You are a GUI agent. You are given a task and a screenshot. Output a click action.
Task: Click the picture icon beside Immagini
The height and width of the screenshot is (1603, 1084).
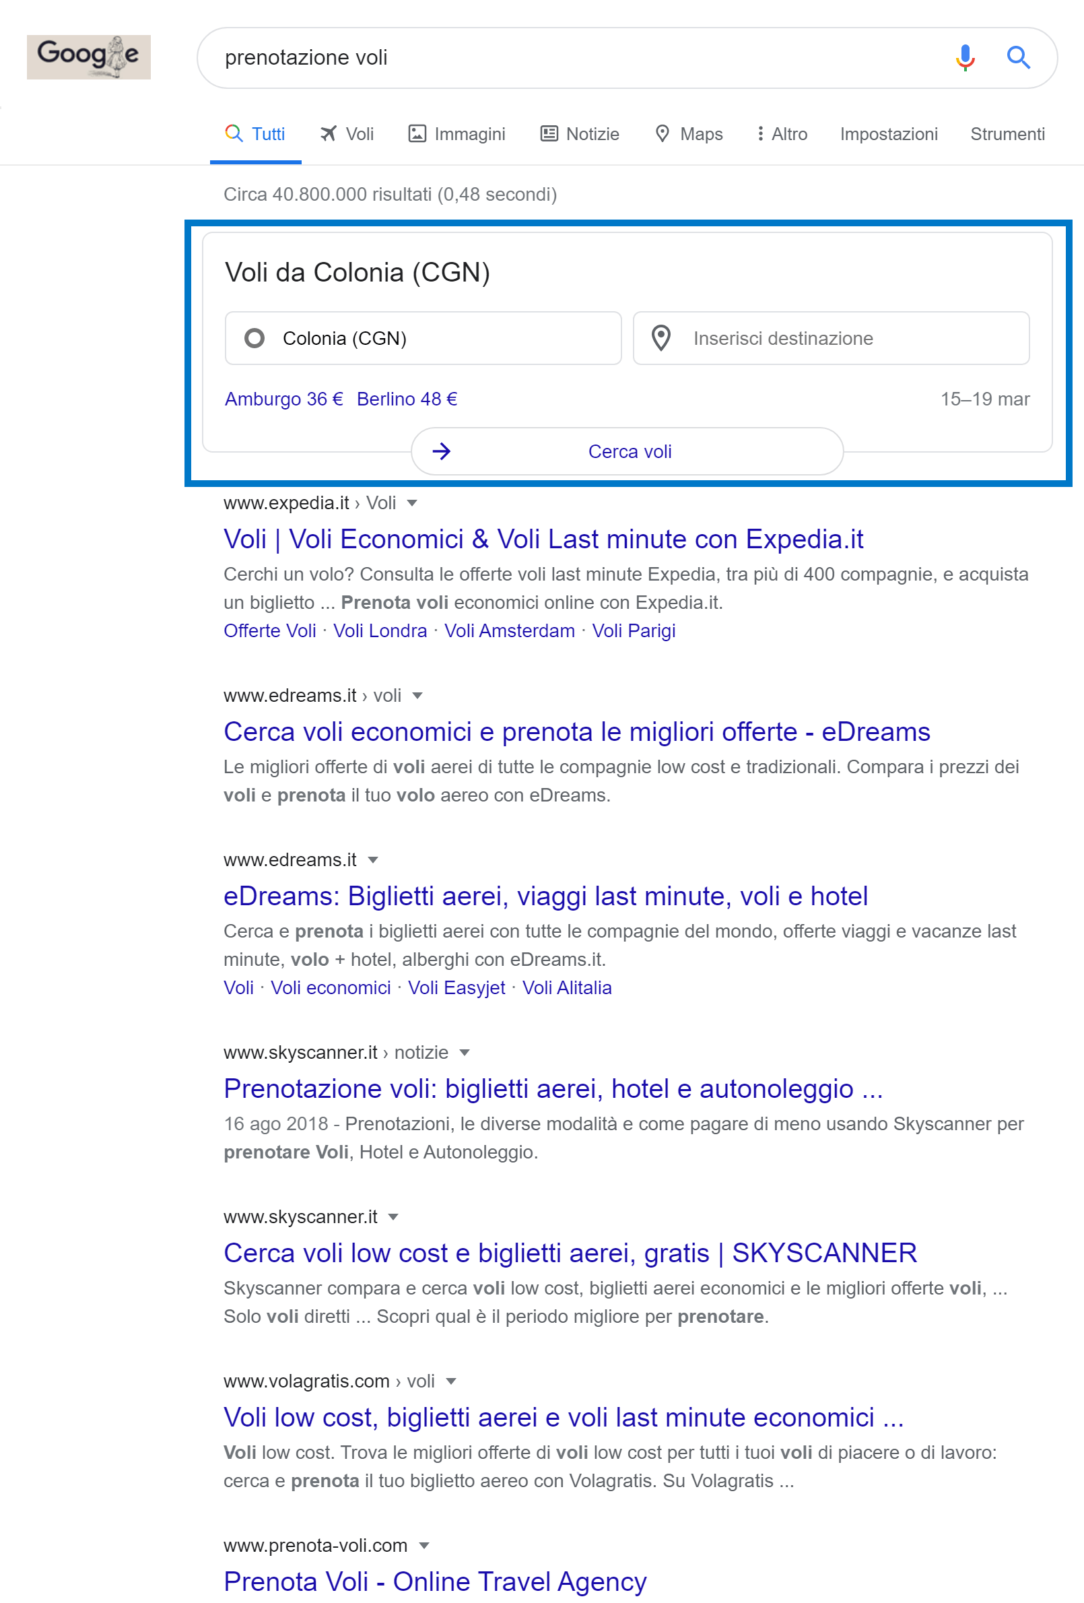(x=417, y=133)
